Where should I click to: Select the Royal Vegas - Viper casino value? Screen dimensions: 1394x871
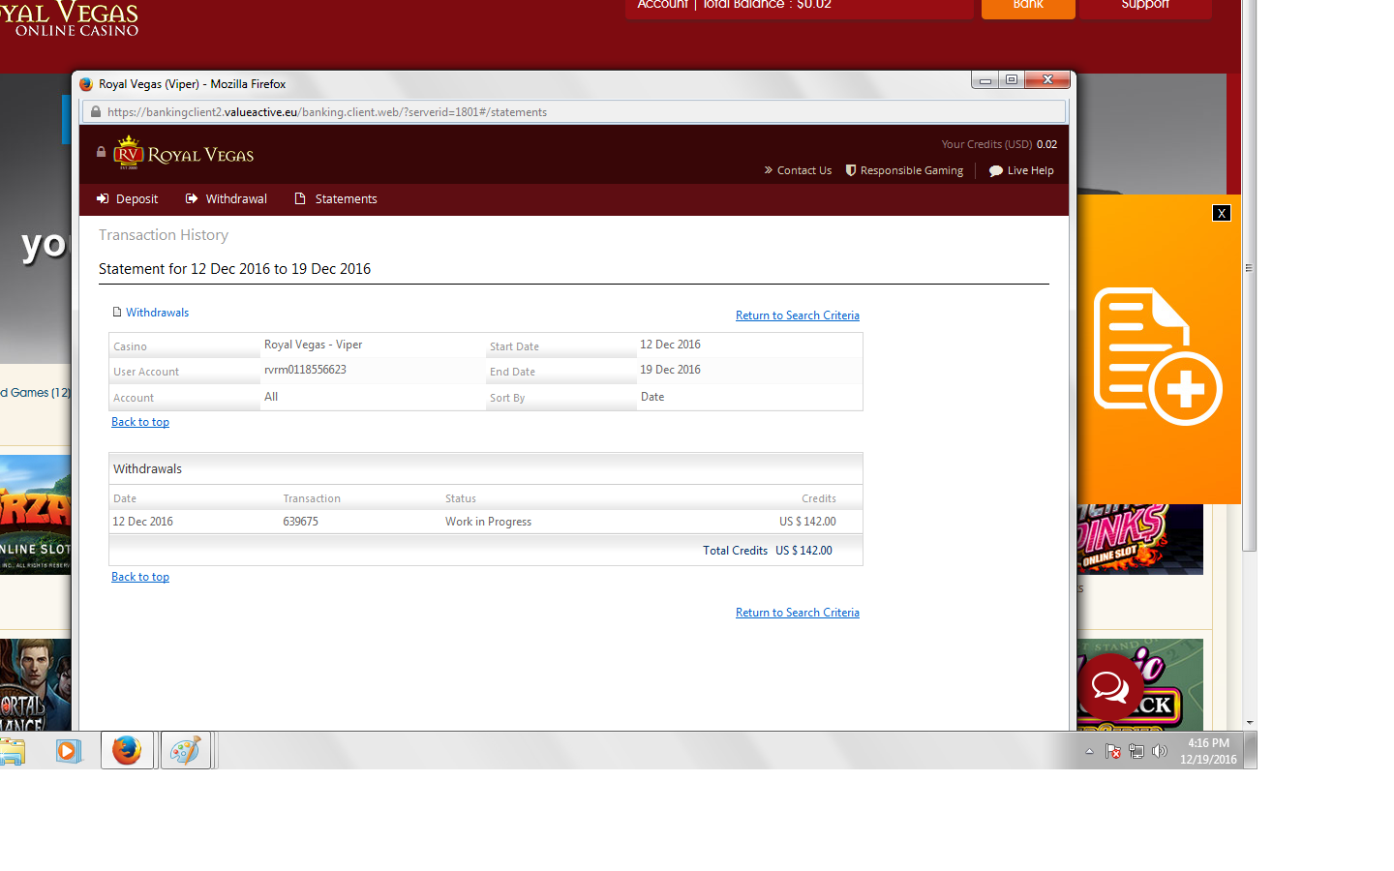(x=313, y=345)
